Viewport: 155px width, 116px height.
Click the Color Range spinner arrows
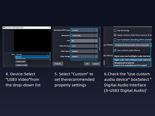[x=96, y=56]
